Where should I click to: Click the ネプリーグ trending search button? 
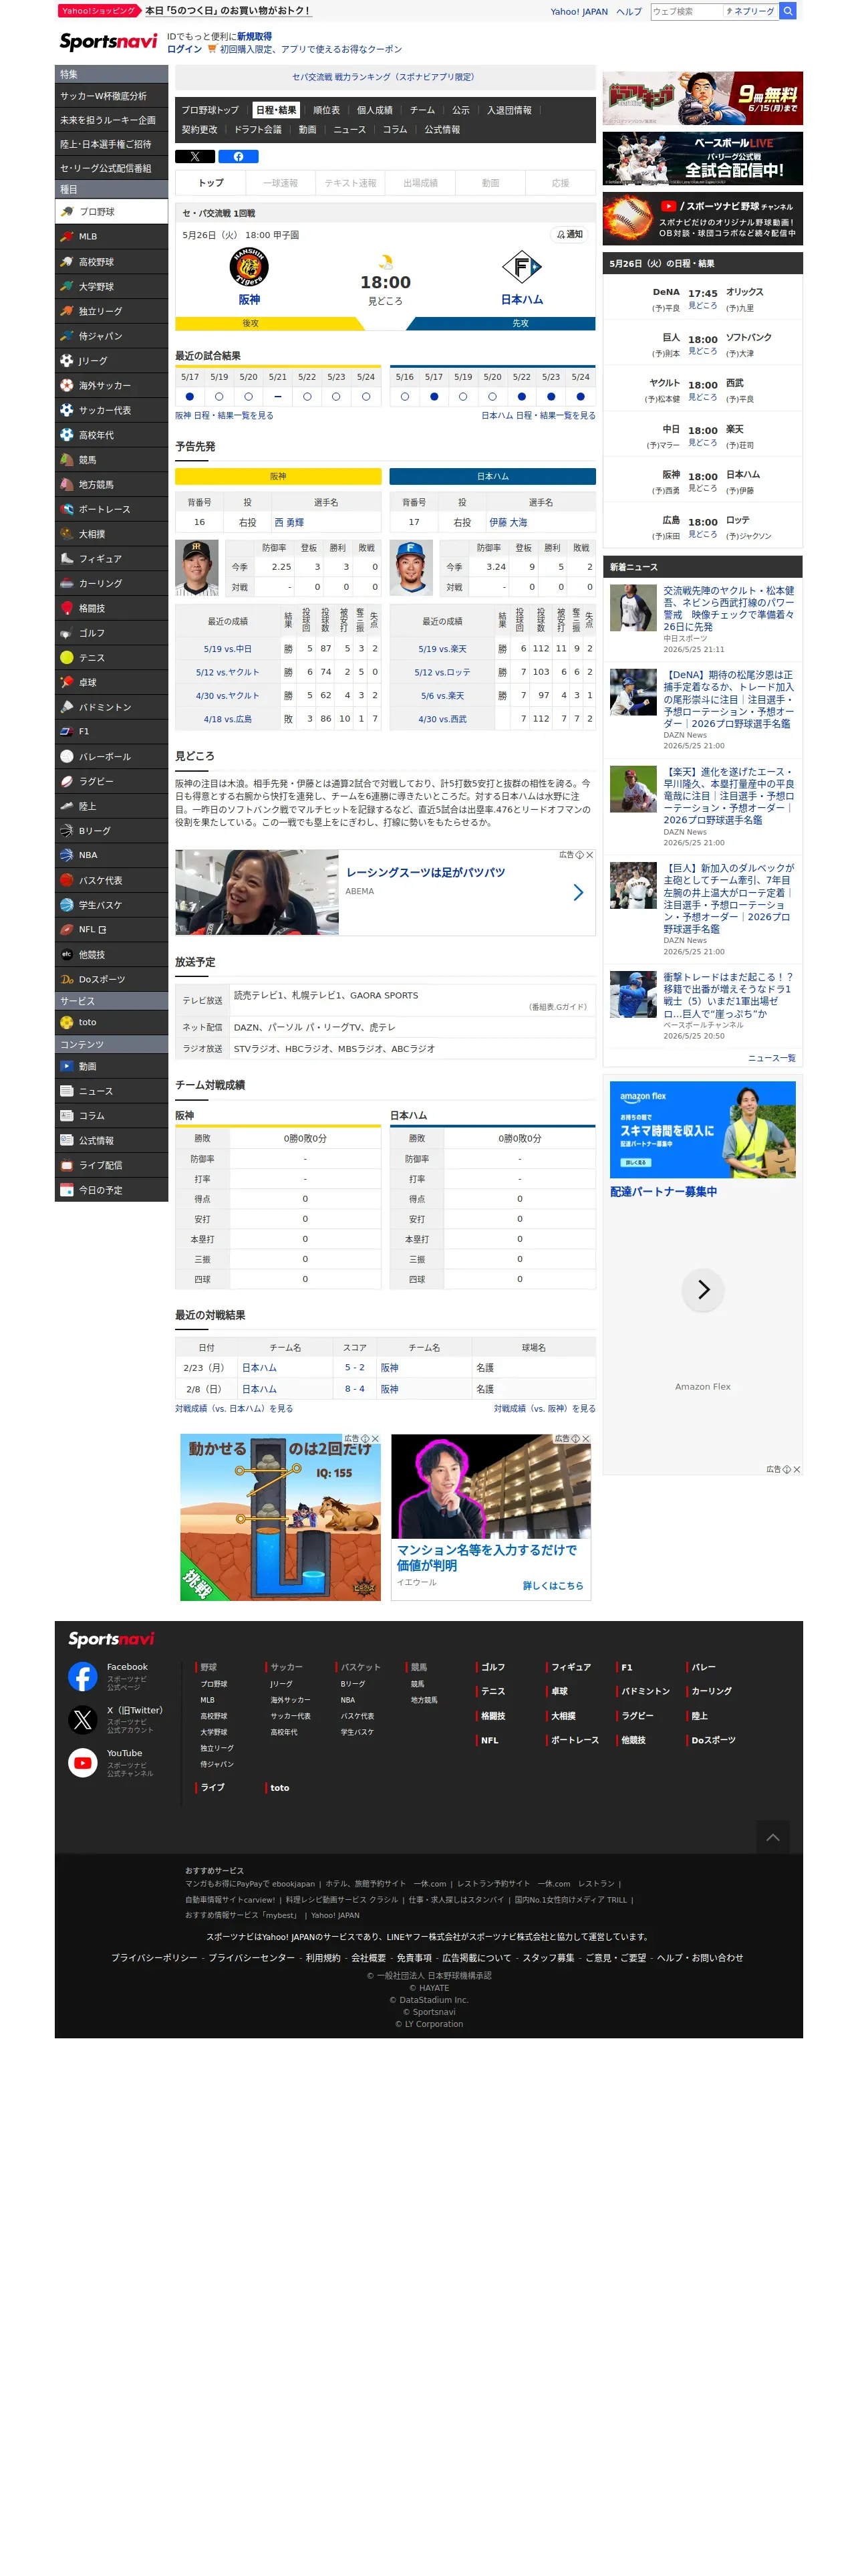coord(750,11)
